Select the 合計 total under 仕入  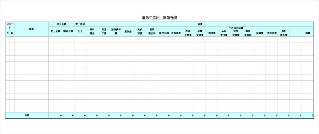point(80,115)
